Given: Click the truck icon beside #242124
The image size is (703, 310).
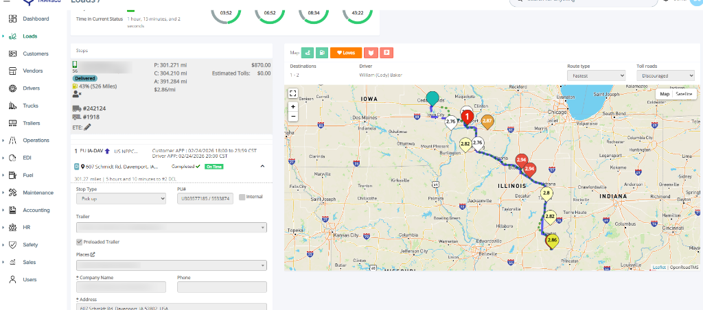Looking at the screenshot, I should click(77, 108).
